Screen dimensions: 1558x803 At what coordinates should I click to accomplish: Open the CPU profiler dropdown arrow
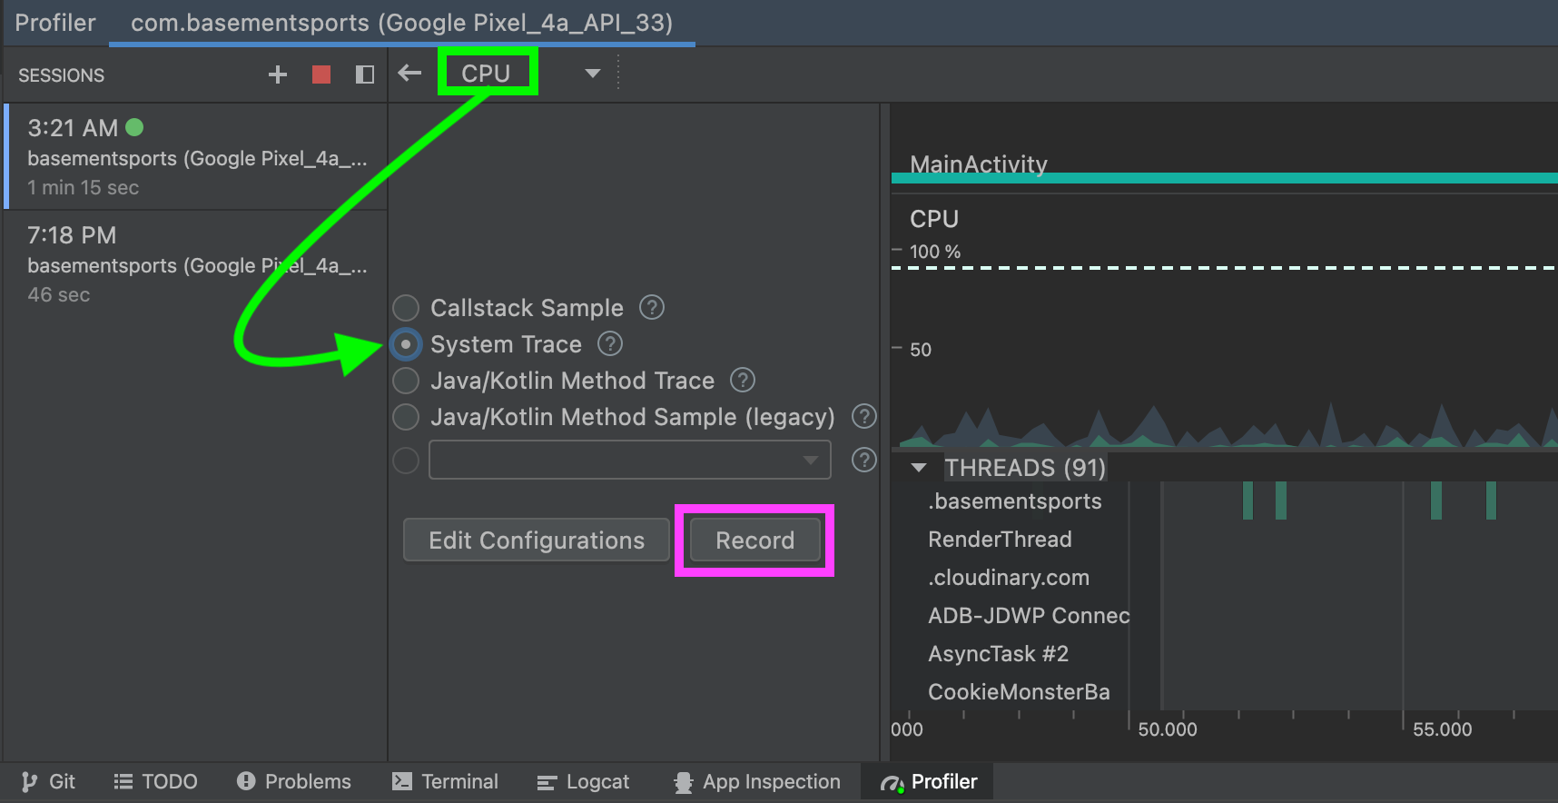[593, 74]
